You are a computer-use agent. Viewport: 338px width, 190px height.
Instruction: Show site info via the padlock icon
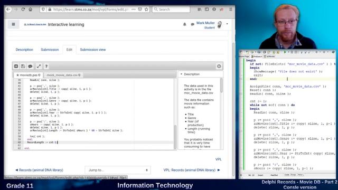pyautogui.click(x=50, y=9)
